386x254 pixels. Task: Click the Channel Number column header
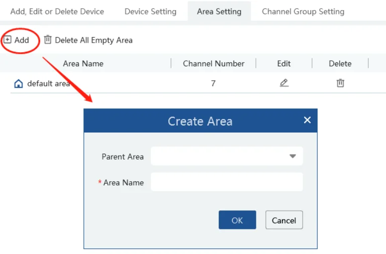point(214,63)
